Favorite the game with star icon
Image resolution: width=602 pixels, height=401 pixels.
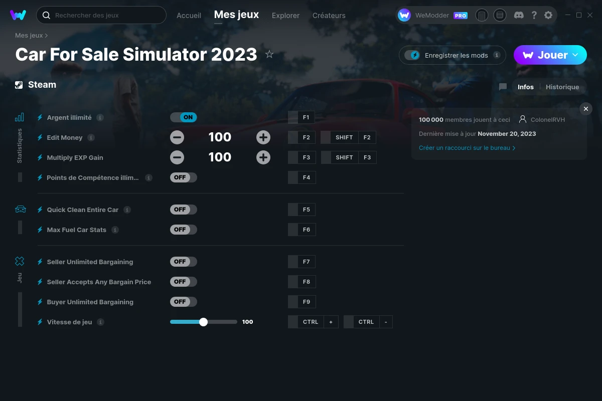coord(269,54)
